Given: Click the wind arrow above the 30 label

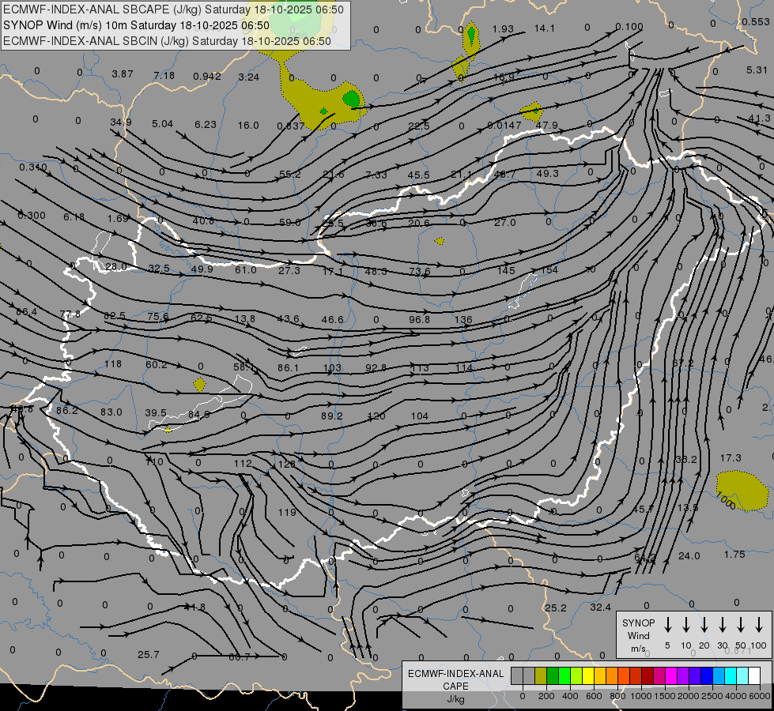Looking at the screenshot, I should click(722, 624).
